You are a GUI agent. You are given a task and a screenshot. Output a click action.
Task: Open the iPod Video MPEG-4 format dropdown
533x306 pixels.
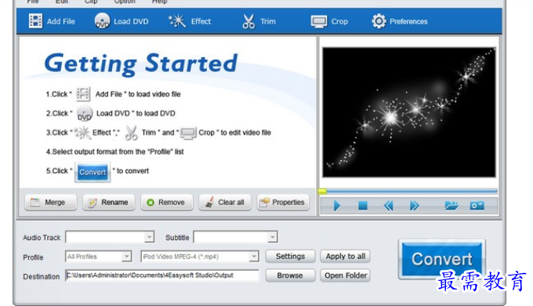pos(254,257)
